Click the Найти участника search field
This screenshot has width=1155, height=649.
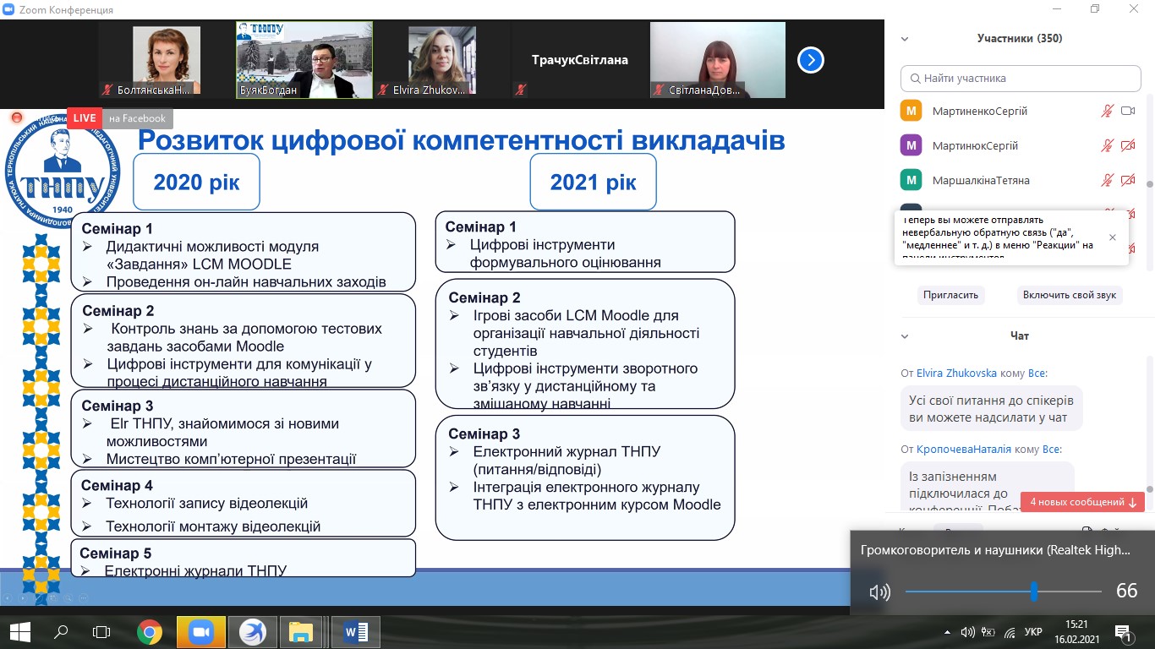pos(1021,78)
